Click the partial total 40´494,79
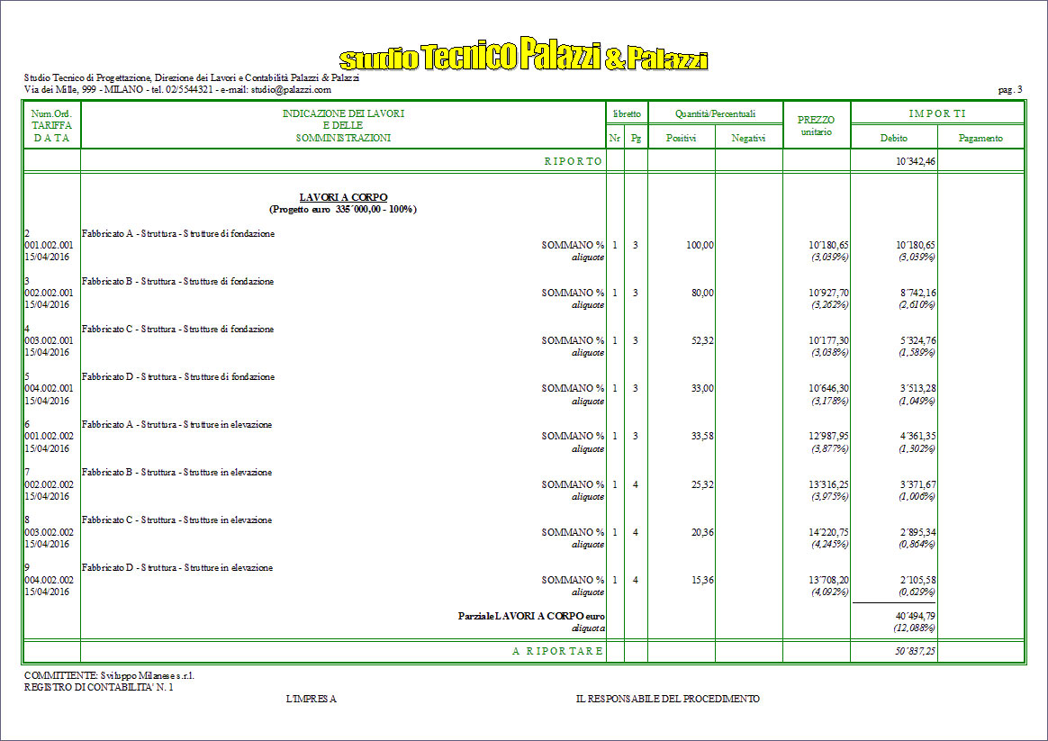This screenshot has height=741, width=1048. coord(915,616)
